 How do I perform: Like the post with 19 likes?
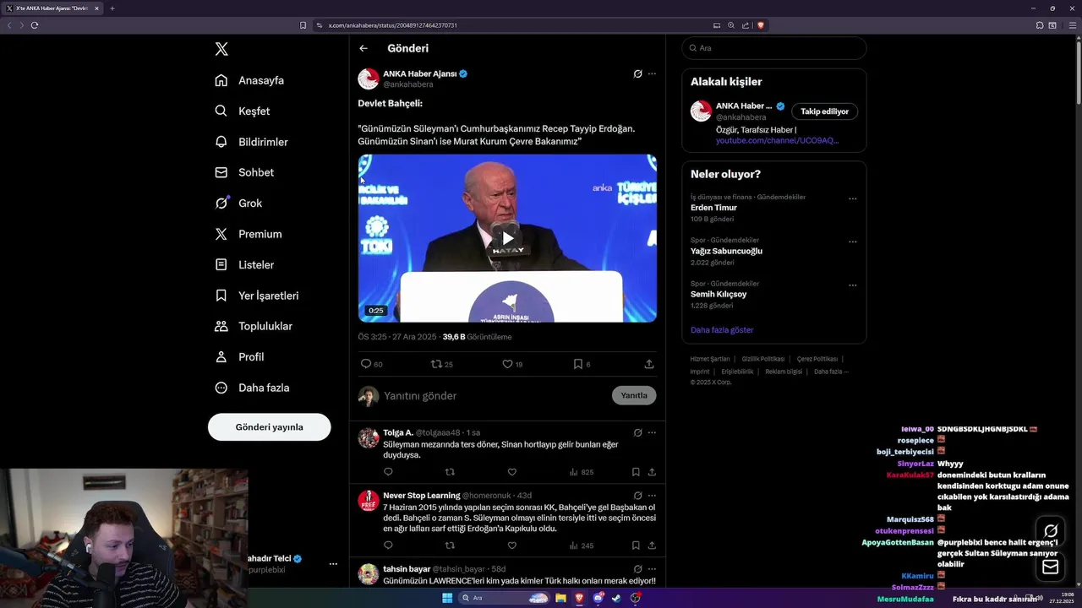pyautogui.click(x=507, y=364)
